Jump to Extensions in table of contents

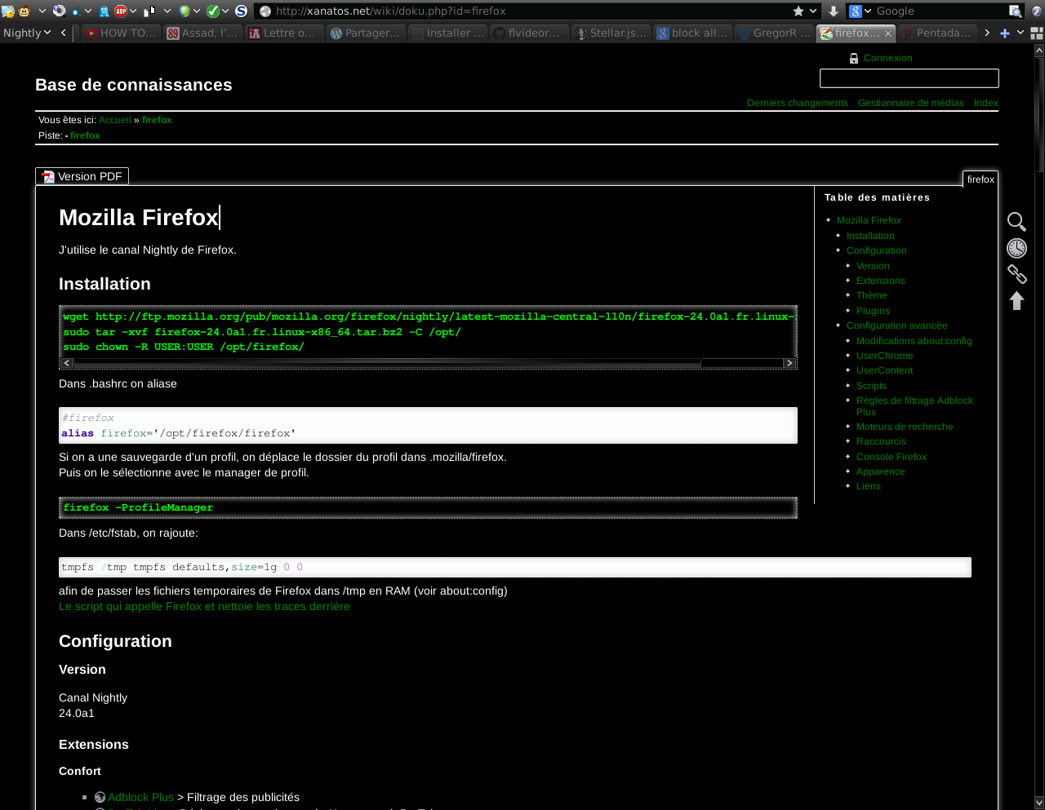click(x=880, y=281)
